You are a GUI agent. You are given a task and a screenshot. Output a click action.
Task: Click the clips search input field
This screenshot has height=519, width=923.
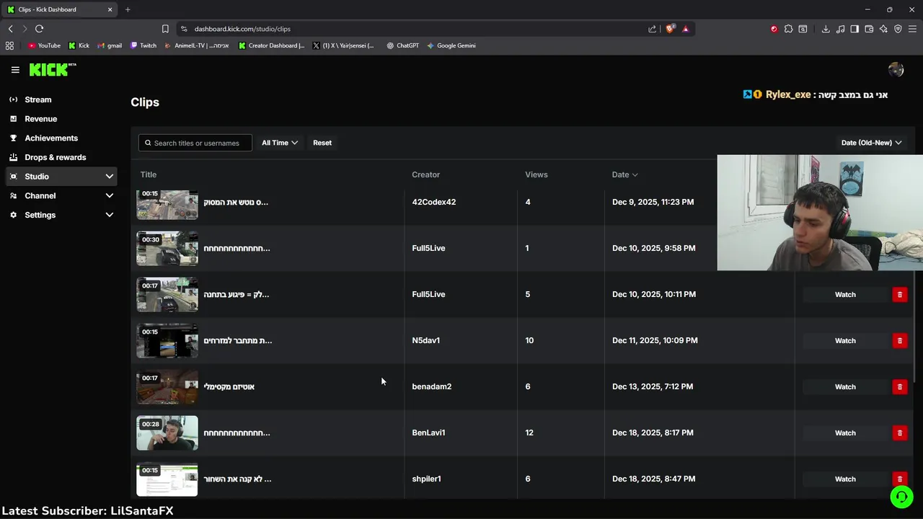coord(196,143)
